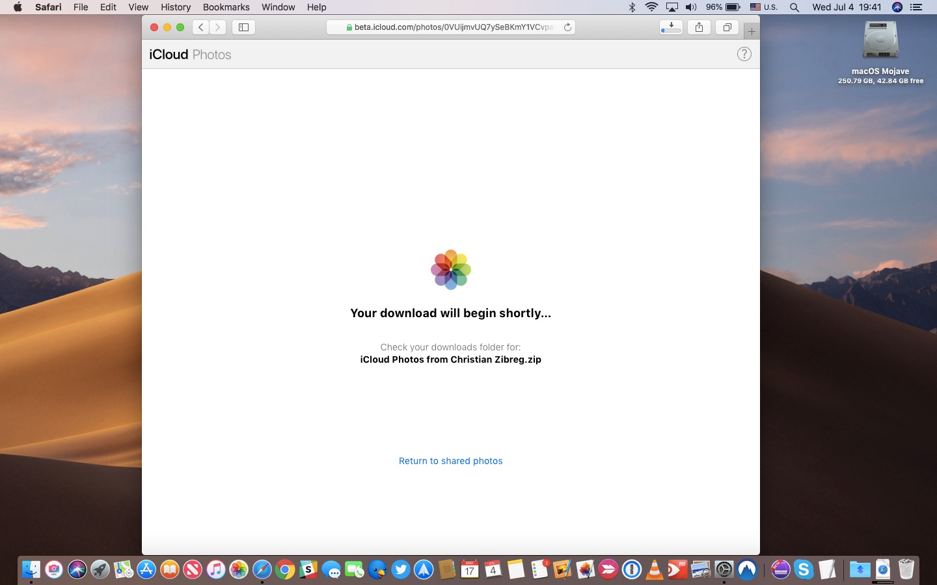This screenshot has height=585, width=937.
Task: Open Google Chrome in the Dock
Action: (285, 569)
